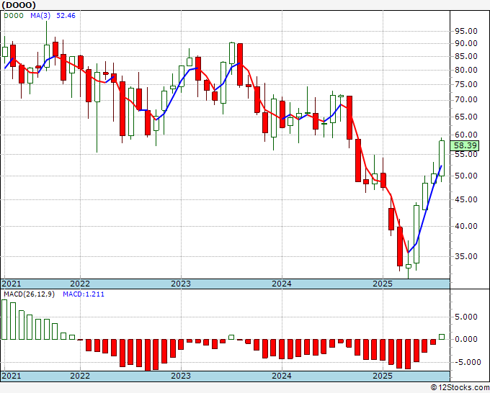Viewport: 490px width, 393px height.
Task: Click 2022 on the MACD timeline
Action: coord(80,376)
